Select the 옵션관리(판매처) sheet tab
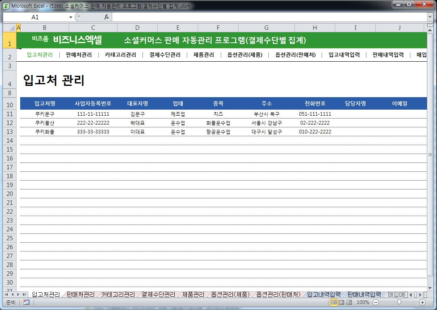Viewport: 437px width, 310px height. click(x=278, y=294)
